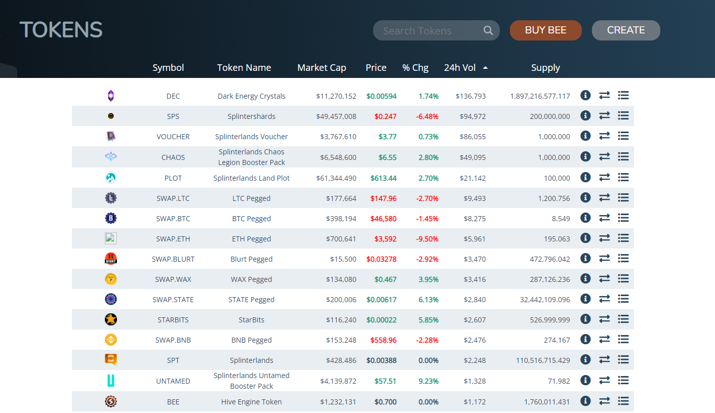Click the $49,457,008 market cap value

click(x=336, y=116)
